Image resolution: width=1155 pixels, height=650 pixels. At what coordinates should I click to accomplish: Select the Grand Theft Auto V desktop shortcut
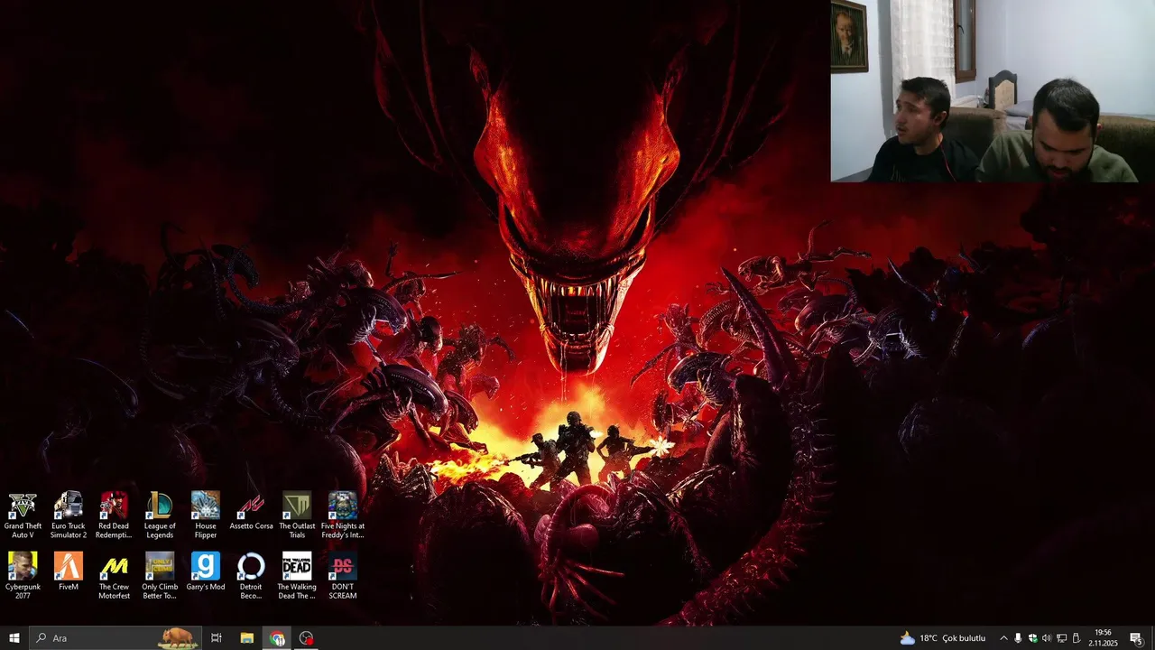pyautogui.click(x=23, y=515)
